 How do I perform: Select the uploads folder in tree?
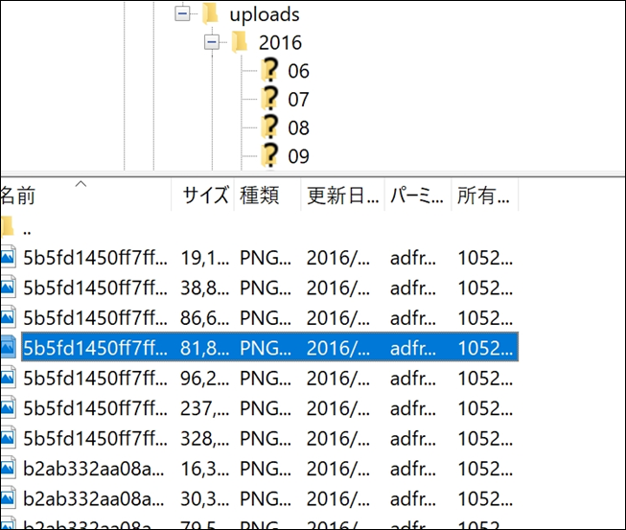(x=265, y=14)
